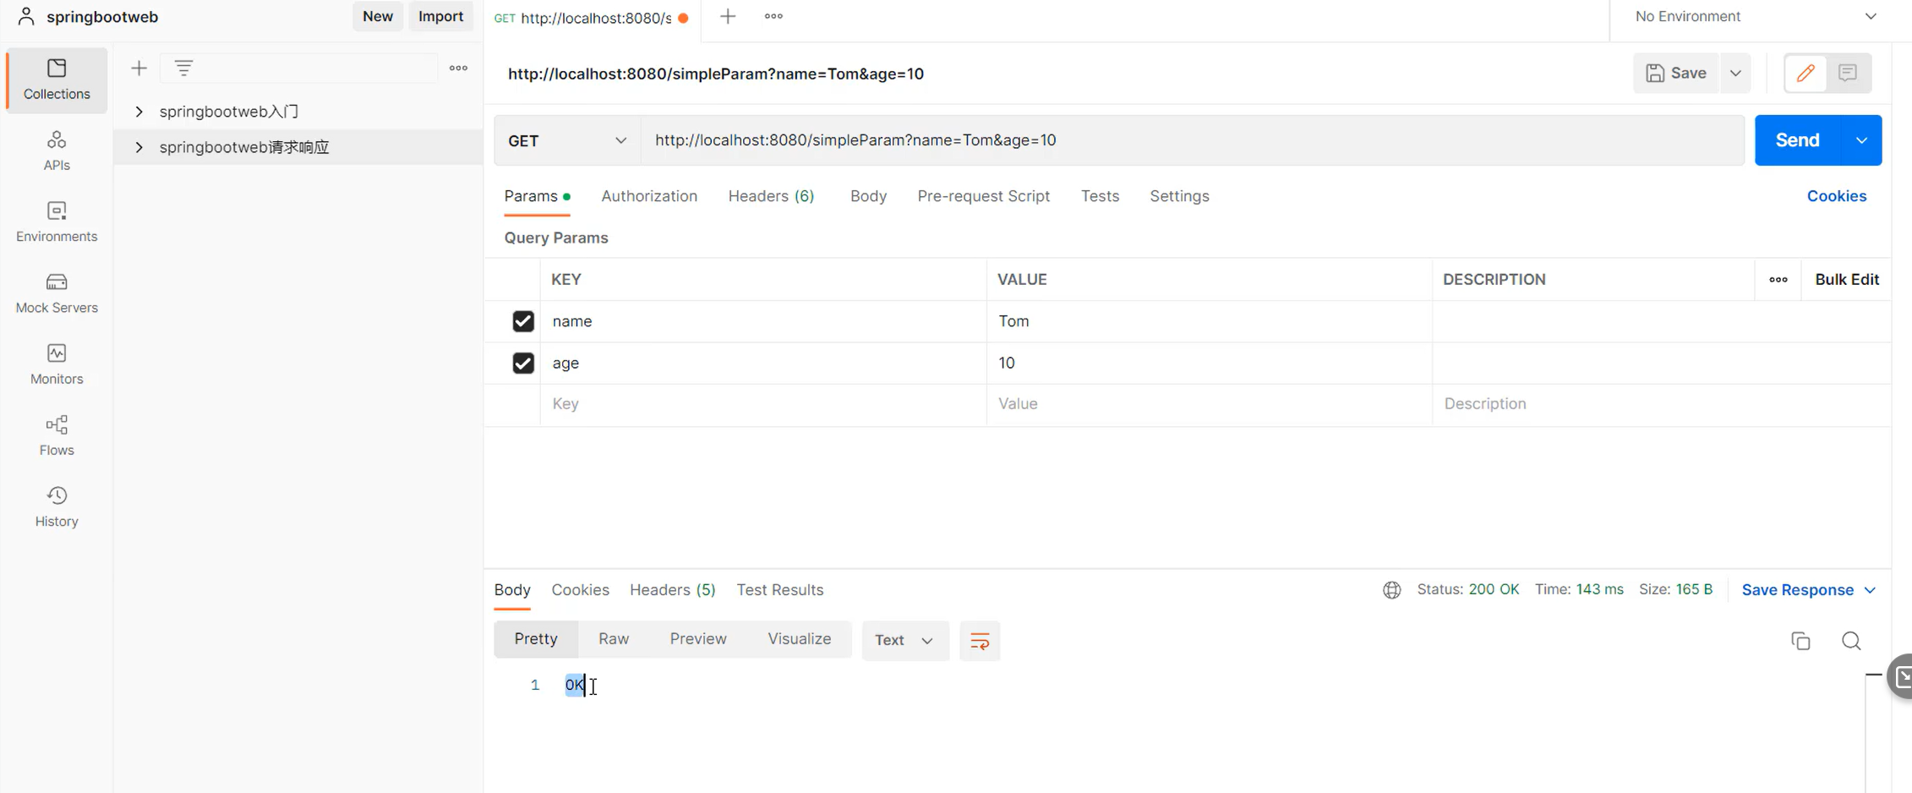The height and width of the screenshot is (793, 1912).
Task: Copy the response body with the copy icon
Action: (x=1800, y=641)
